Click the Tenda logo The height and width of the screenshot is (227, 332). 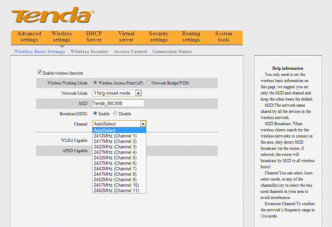coord(53,15)
